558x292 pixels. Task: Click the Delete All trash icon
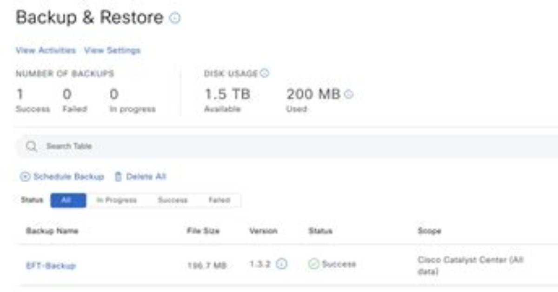118,177
